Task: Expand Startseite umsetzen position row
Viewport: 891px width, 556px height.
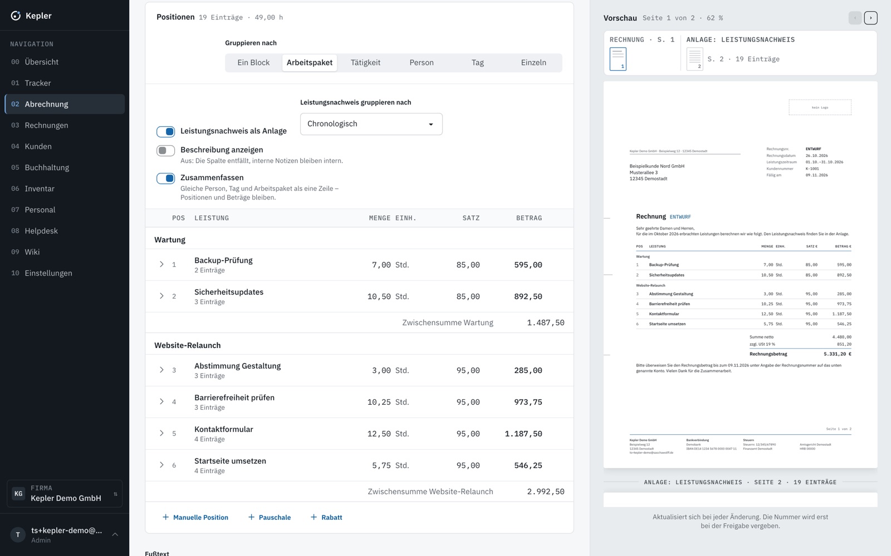Action: coord(161,465)
